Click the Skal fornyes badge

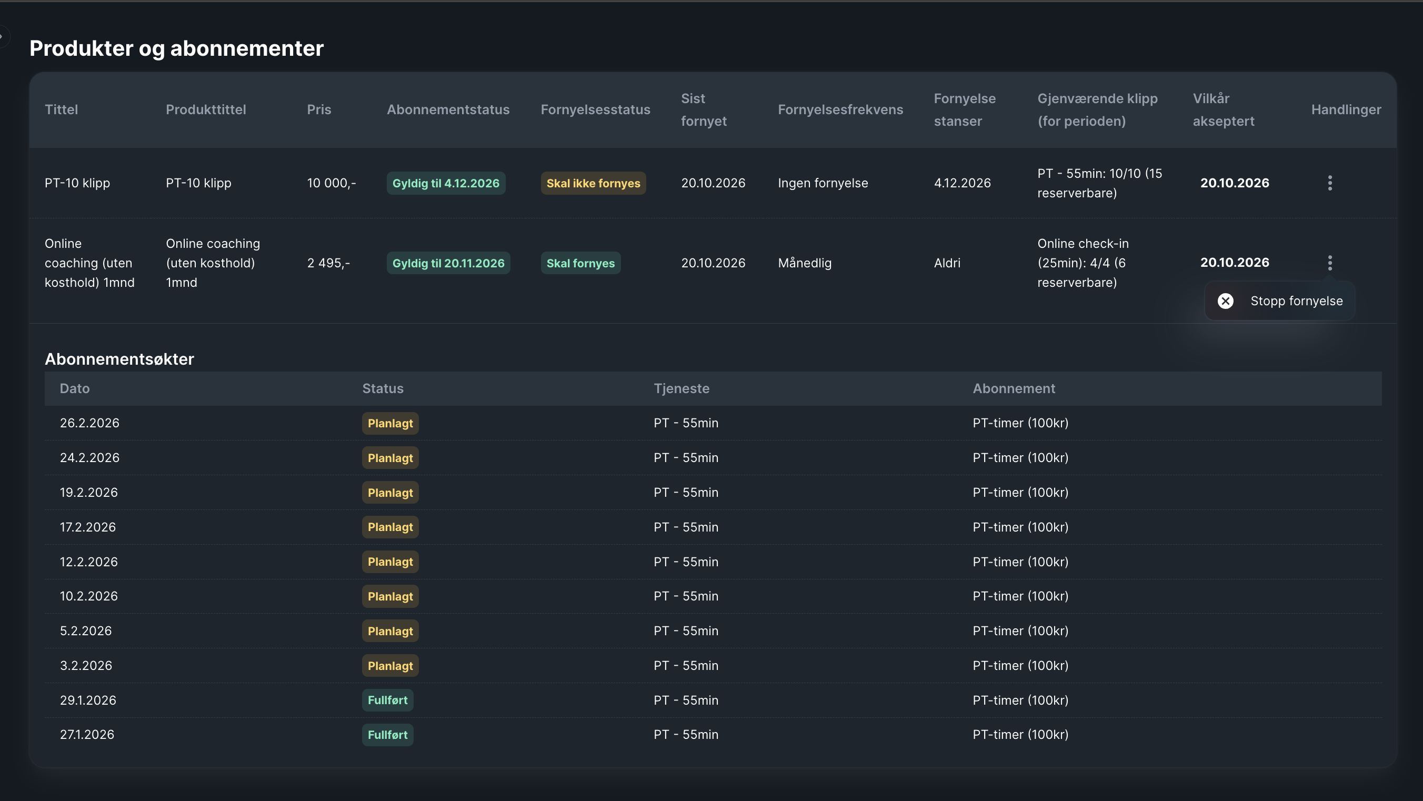click(580, 263)
